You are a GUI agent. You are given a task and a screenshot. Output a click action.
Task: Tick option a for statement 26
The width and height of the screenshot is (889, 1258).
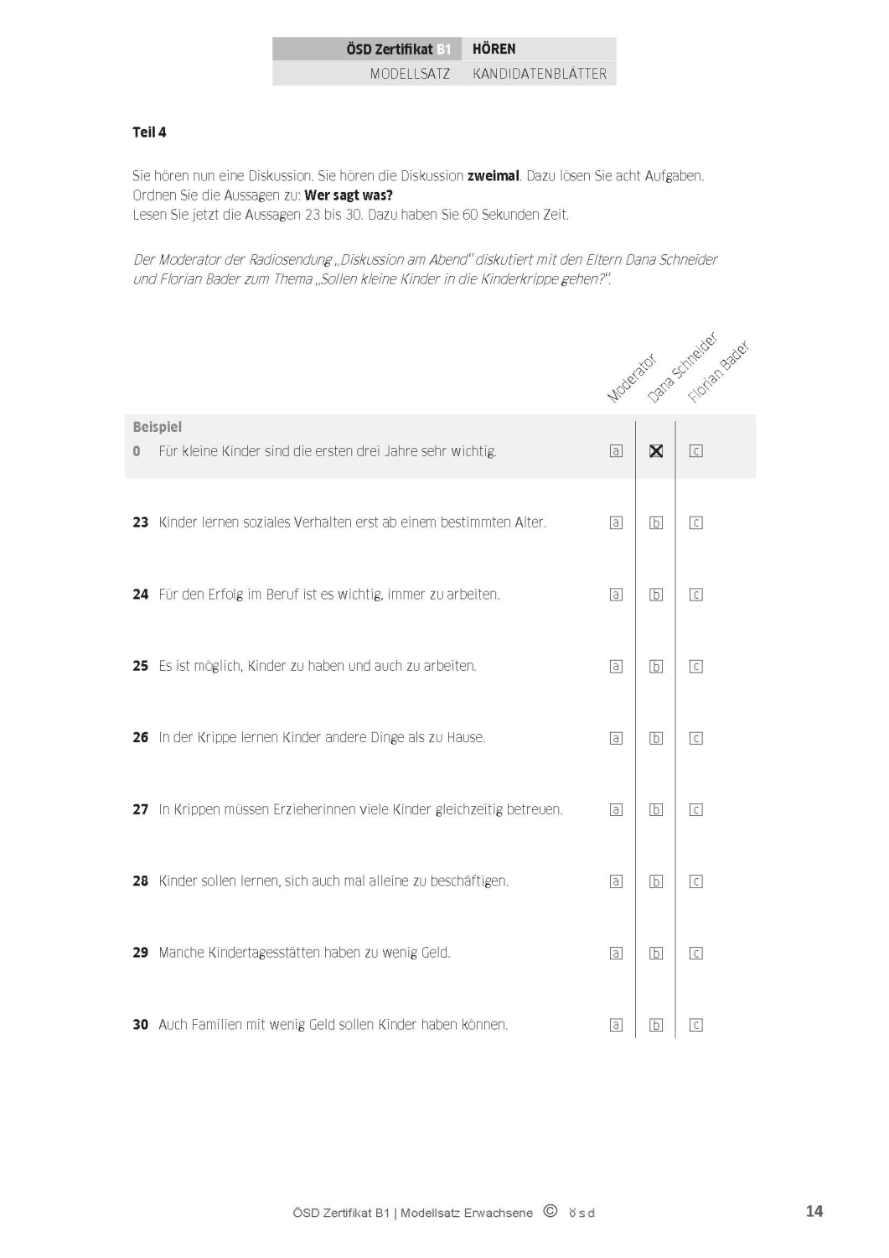(617, 738)
